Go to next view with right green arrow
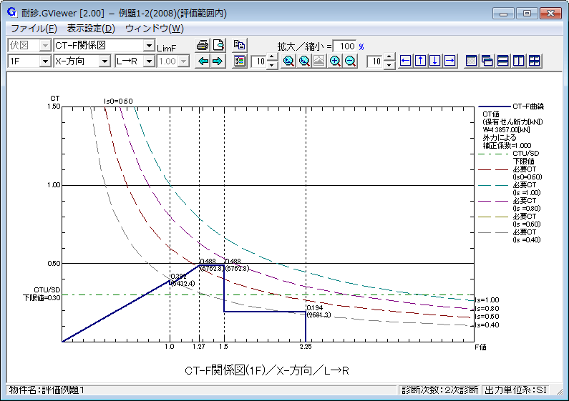569x401 pixels. coord(218,61)
